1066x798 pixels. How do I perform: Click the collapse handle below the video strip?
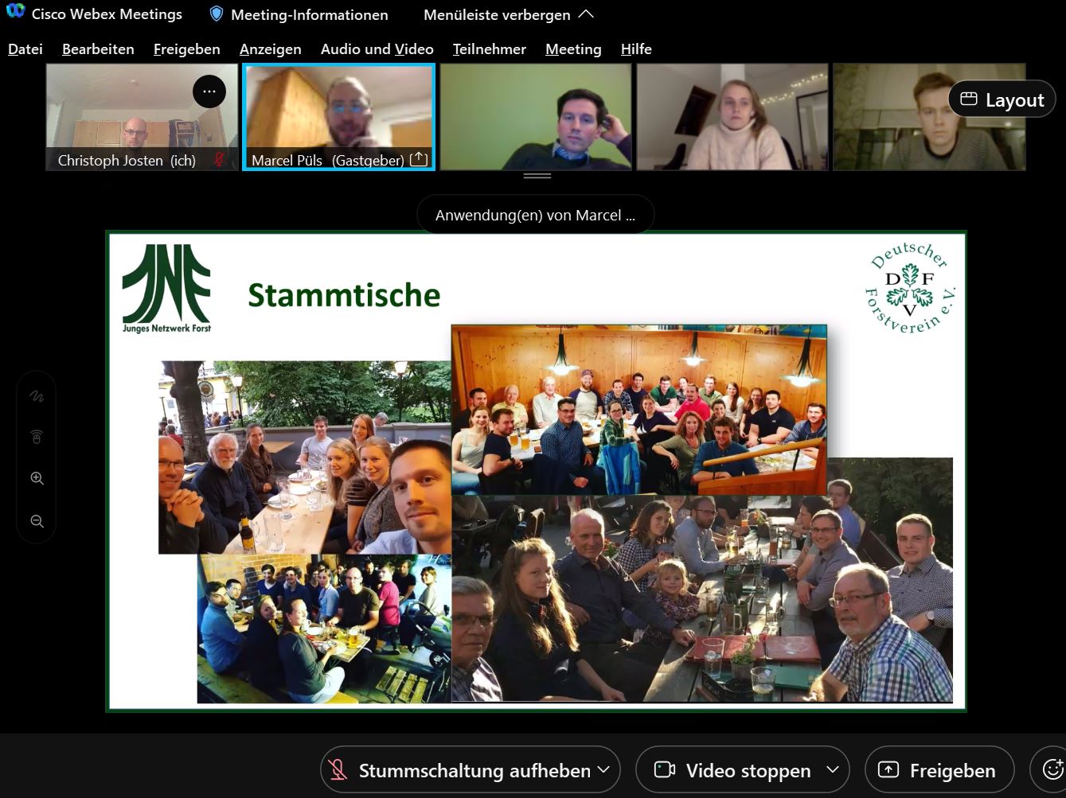point(537,176)
